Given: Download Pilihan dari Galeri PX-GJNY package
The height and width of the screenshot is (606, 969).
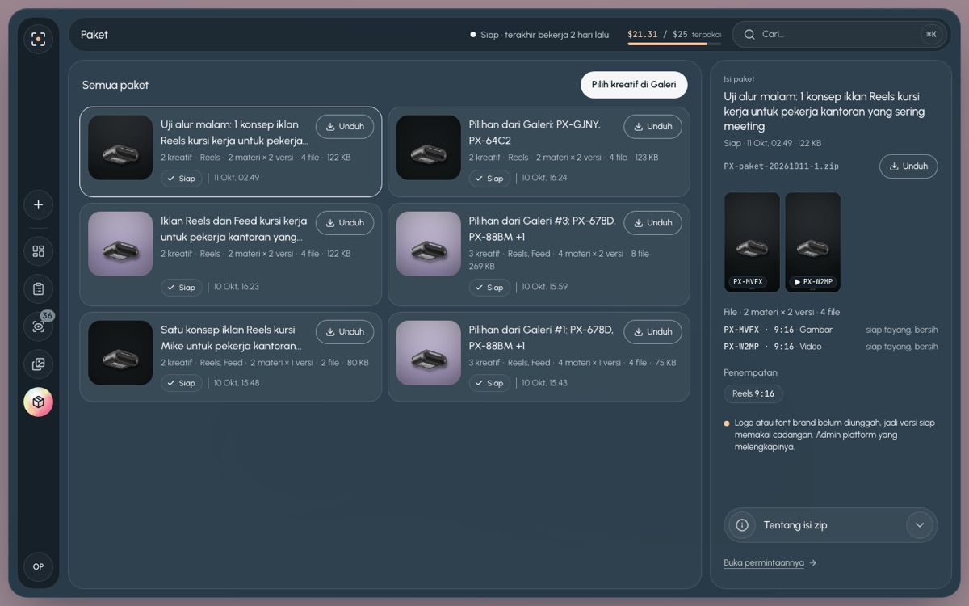Looking at the screenshot, I should tap(652, 127).
